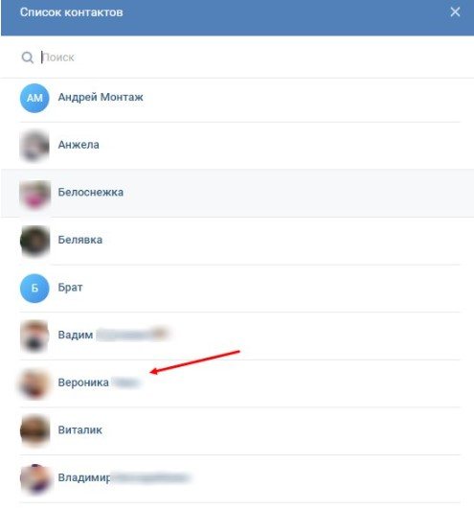The height and width of the screenshot is (510, 474).
Task: Click Белоснежка's avatar picture
Action: coord(34,193)
